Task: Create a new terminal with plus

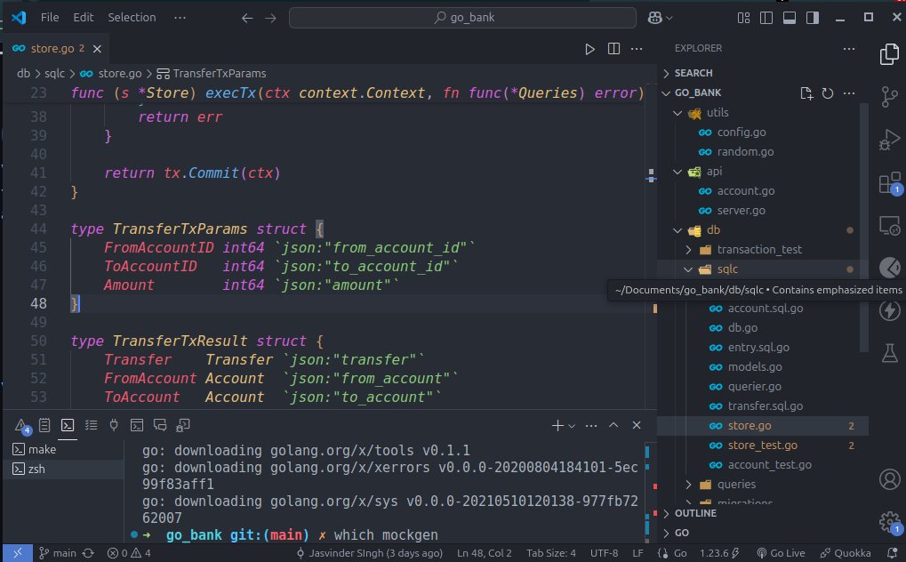Action: pos(557,426)
